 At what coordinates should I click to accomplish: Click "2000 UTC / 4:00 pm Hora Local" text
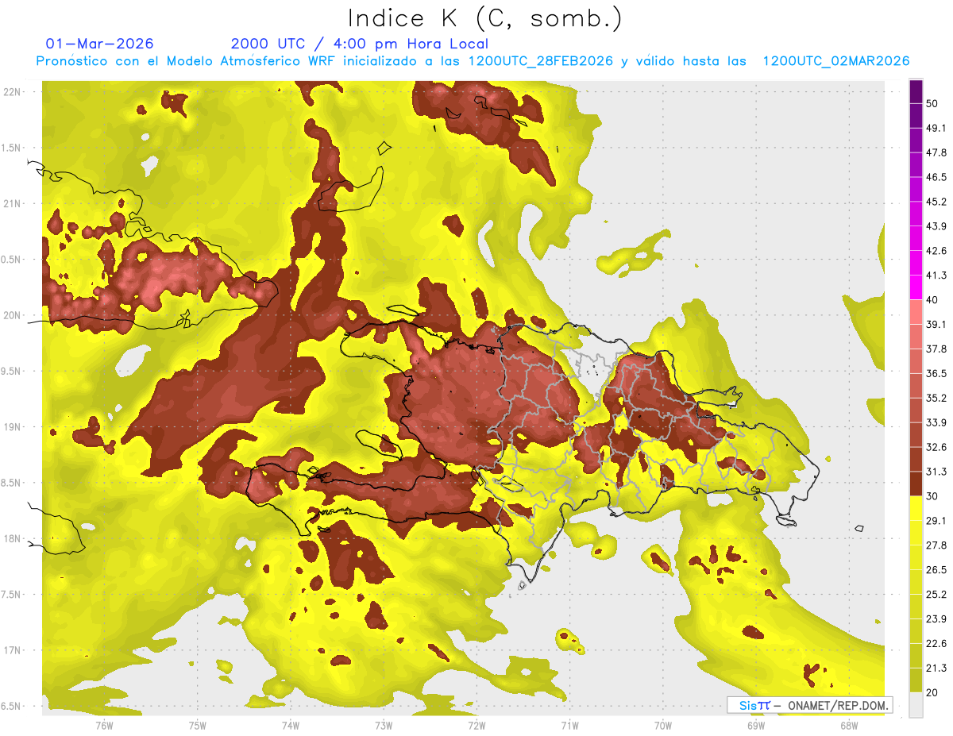click(360, 44)
